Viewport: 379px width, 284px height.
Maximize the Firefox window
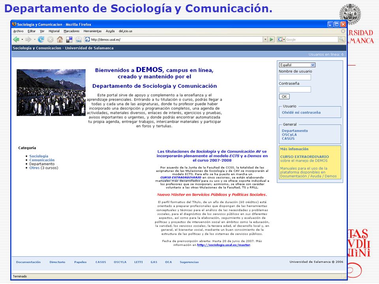pyautogui.click(x=337, y=24)
